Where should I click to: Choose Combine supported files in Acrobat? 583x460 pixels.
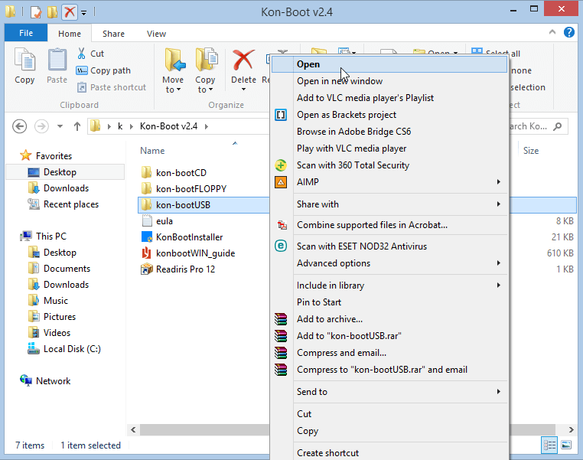(389, 225)
